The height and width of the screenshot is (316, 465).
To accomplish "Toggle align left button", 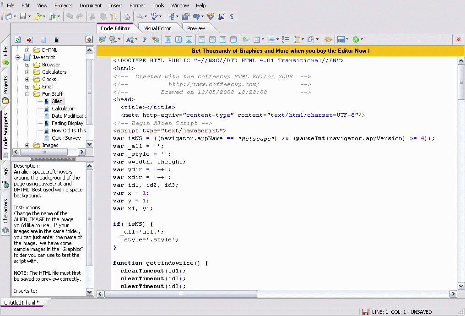I will 202,39.
